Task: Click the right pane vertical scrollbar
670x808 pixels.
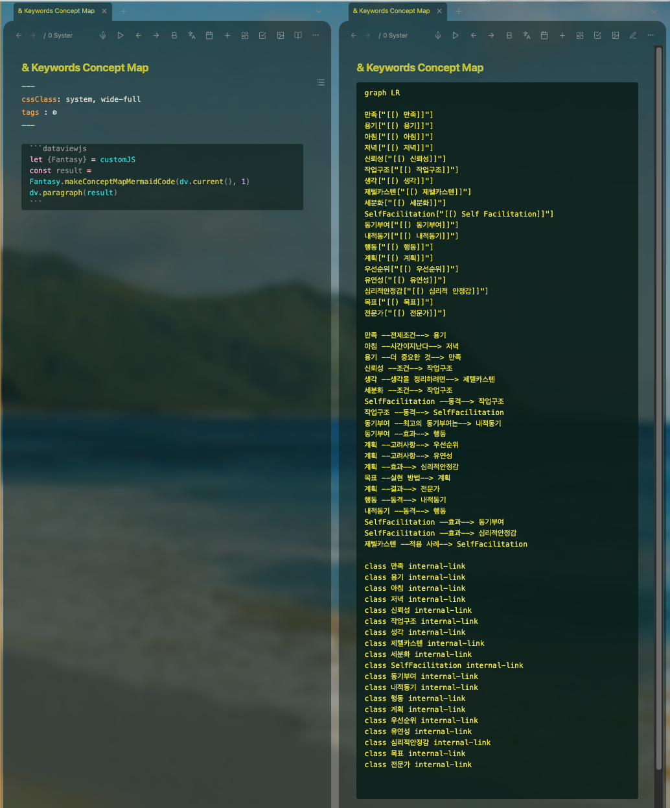Action: point(659,409)
